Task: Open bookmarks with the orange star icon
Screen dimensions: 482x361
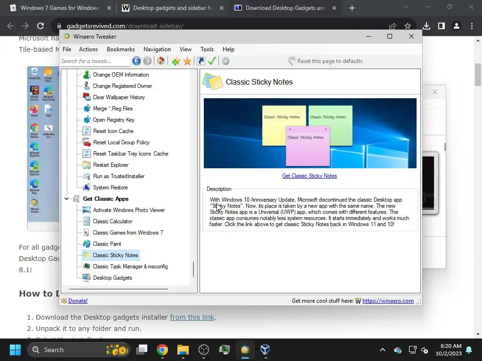Action: point(187,61)
